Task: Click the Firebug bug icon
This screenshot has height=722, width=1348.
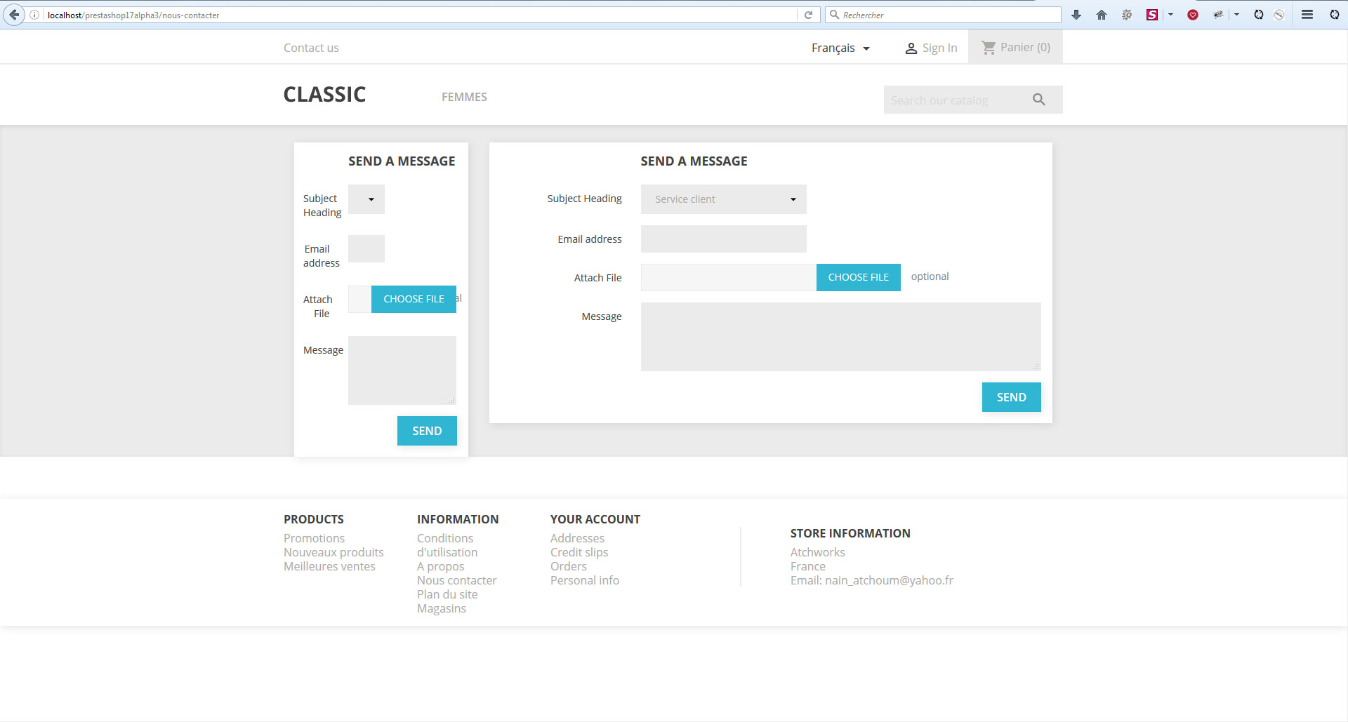Action: point(1218,15)
